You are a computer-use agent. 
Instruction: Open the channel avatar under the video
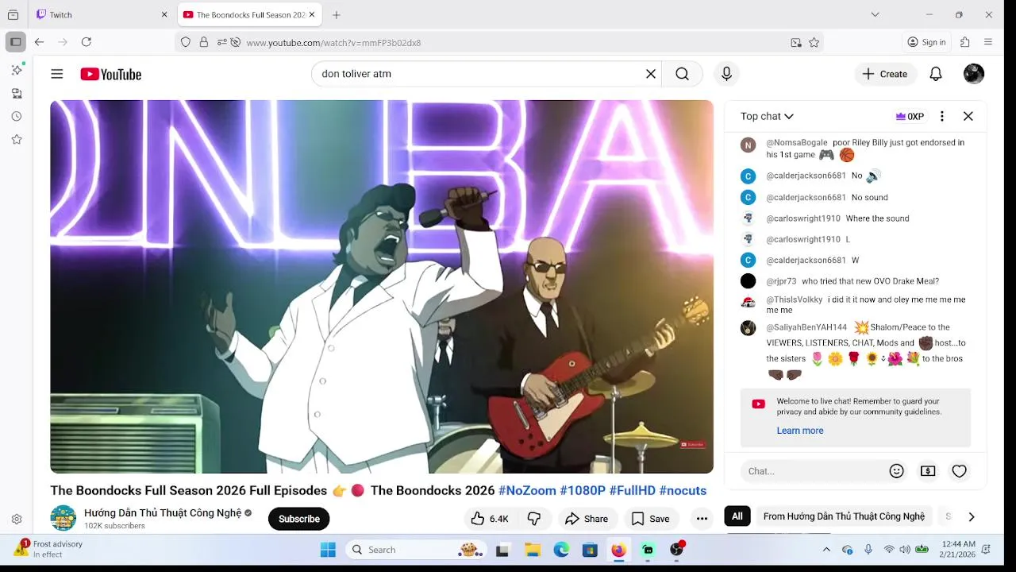click(x=63, y=518)
